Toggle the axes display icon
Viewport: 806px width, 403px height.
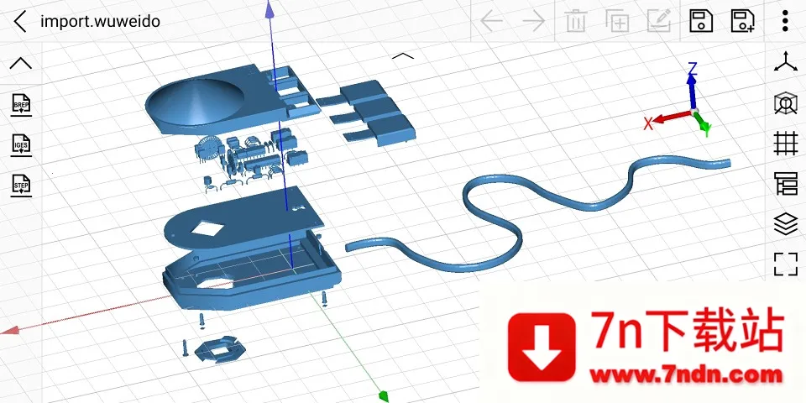785,63
